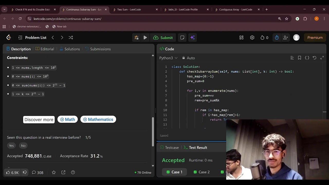329x185 pixels.
Task: Open the user profile avatar
Action: coord(296,38)
